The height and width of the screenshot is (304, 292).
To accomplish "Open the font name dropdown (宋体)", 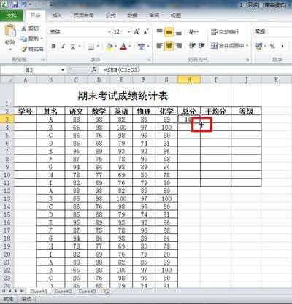I will [x=109, y=32].
